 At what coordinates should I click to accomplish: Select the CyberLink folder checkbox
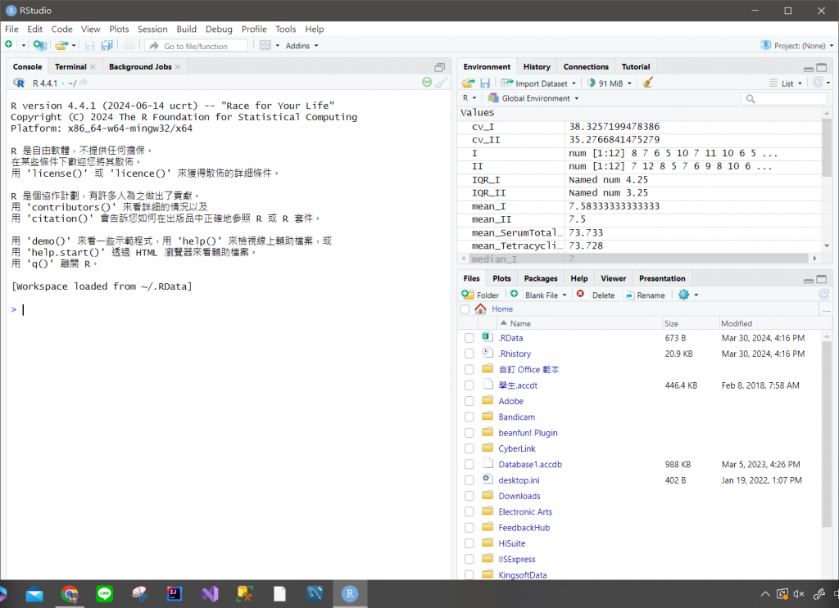click(469, 448)
